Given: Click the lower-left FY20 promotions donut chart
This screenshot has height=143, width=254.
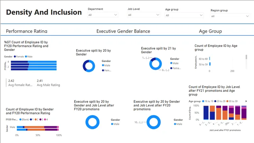Looking at the screenshot, I should tap(92, 122).
